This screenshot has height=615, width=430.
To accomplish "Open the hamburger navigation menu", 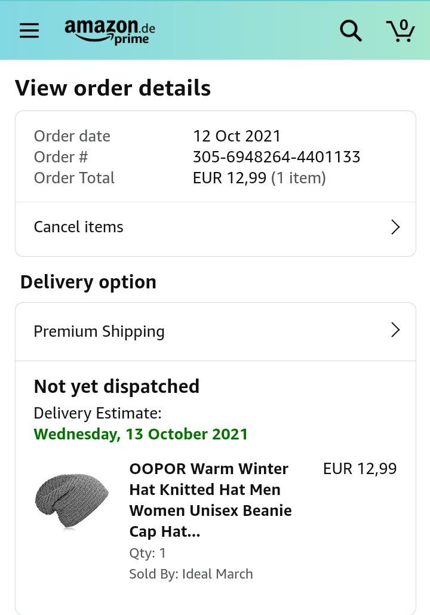I will [x=29, y=31].
